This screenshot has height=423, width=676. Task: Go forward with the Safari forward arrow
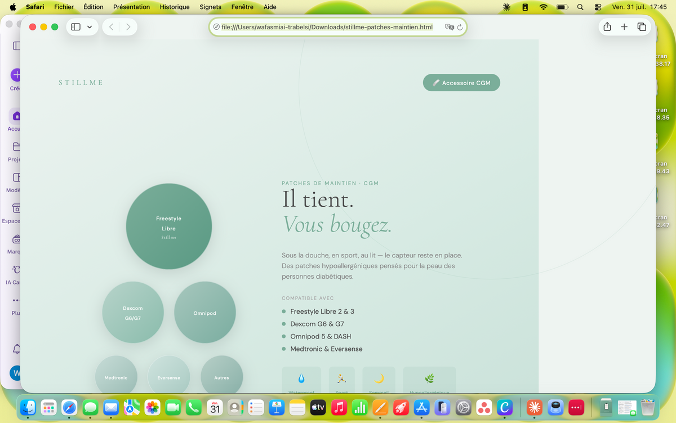[128, 27]
